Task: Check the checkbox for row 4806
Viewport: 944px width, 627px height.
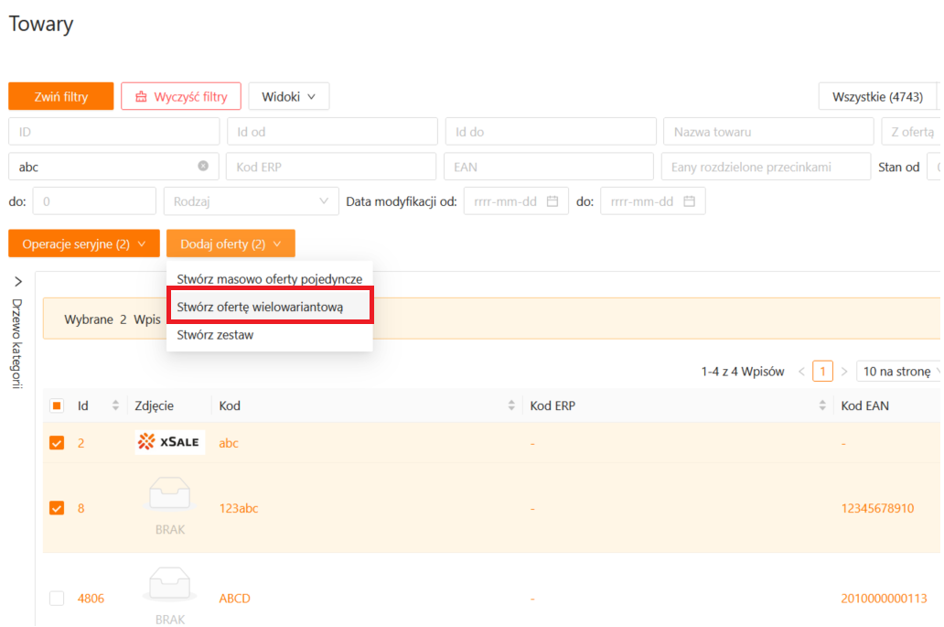Action: (57, 599)
